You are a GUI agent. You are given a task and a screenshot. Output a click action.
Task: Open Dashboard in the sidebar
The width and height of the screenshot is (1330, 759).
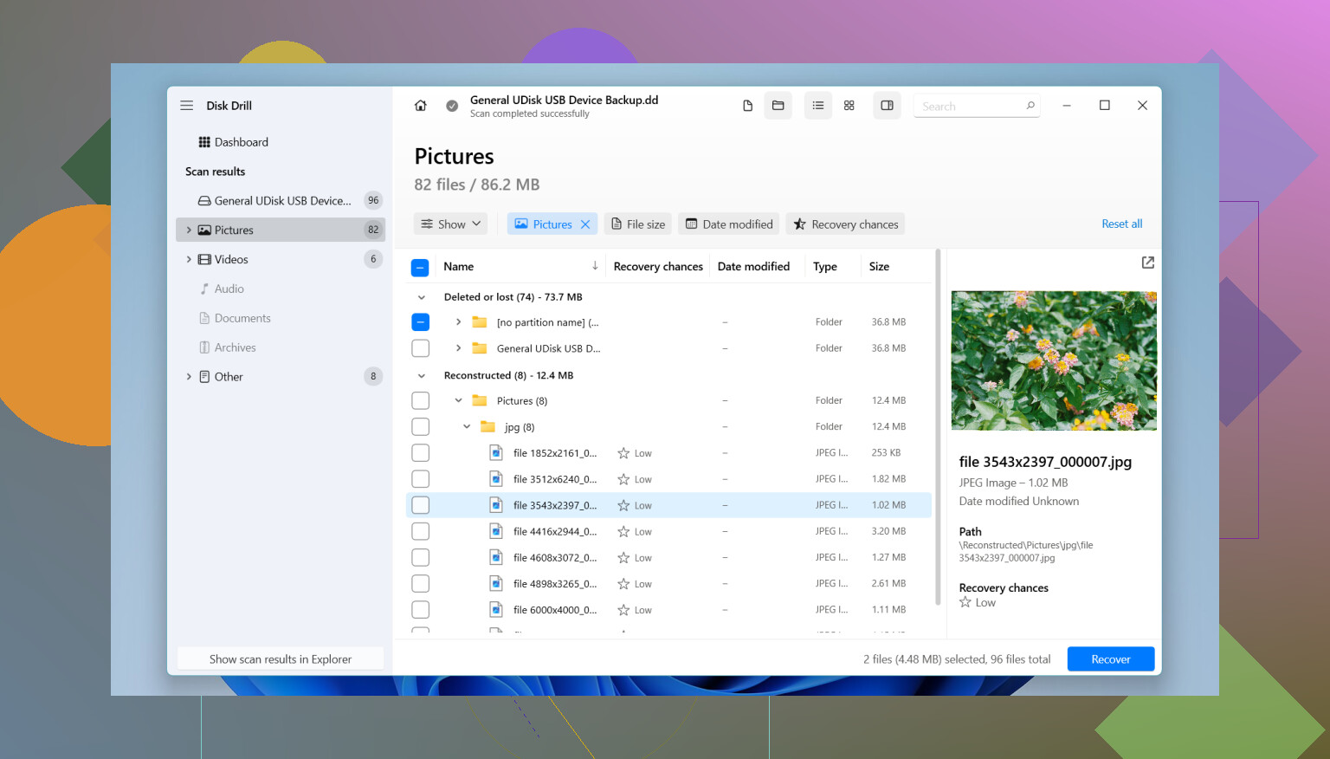tap(233, 142)
